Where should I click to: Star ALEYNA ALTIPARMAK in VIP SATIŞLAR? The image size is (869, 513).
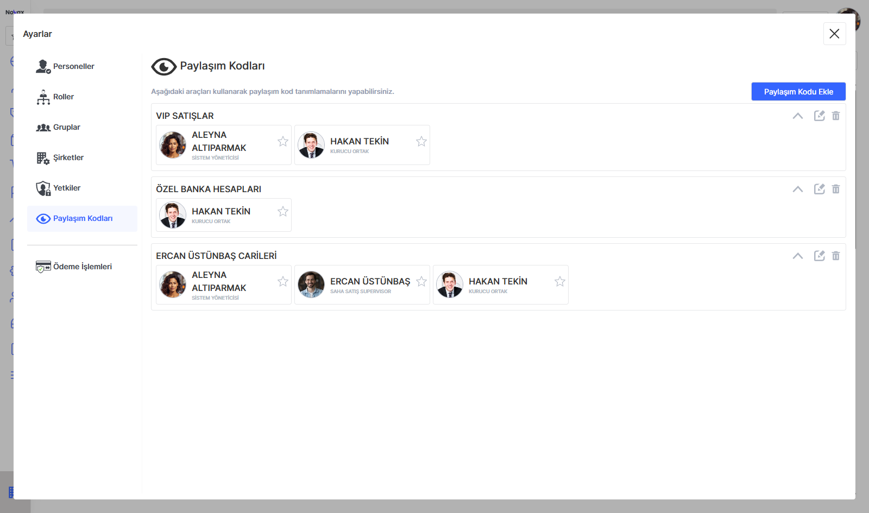click(283, 142)
